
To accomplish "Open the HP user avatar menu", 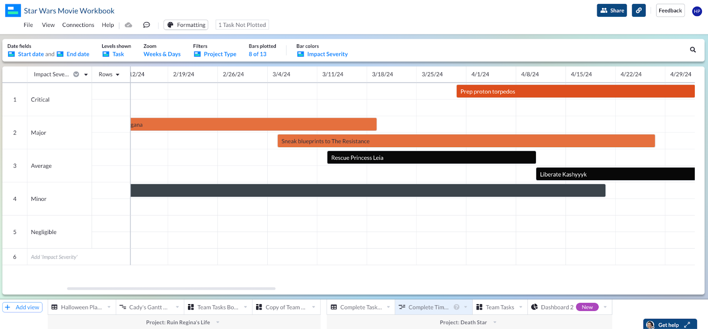I will coord(697,11).
